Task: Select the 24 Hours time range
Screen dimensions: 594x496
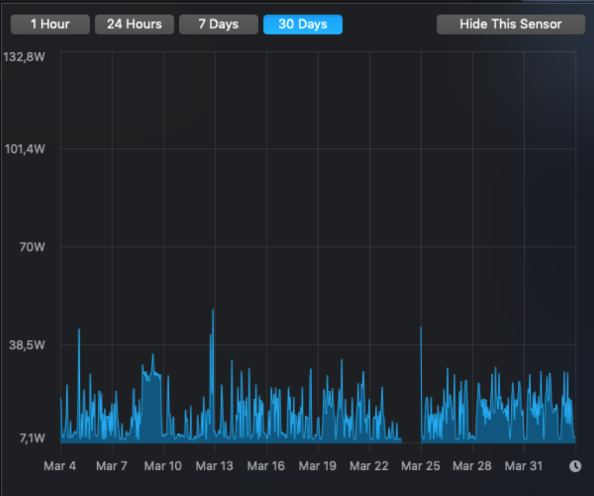Action: [x=135, y=24]
